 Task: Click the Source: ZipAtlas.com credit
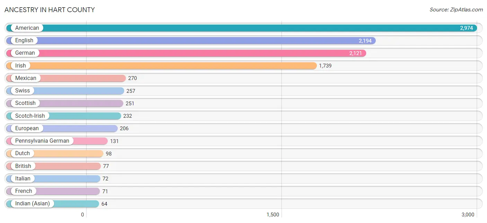[x=456, y=10]
